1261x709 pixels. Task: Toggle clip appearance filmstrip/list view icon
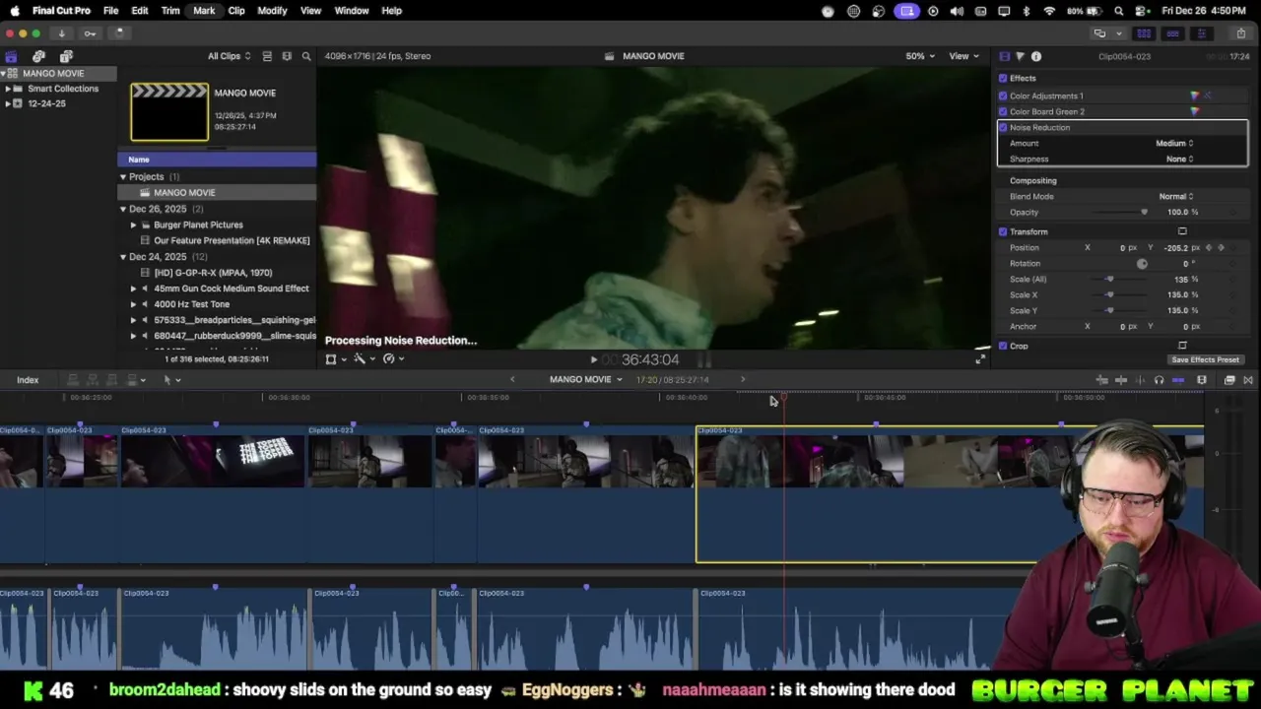(x=267, y=56)
